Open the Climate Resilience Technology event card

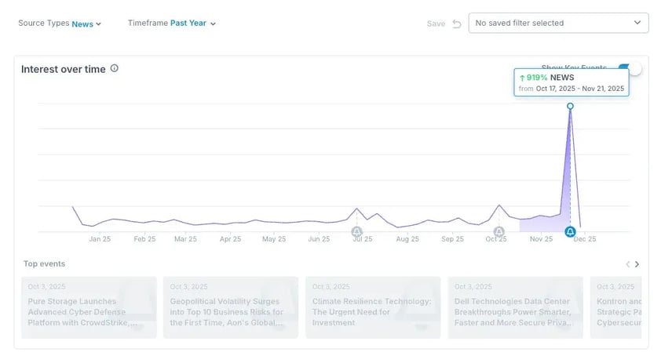[373, 307]
